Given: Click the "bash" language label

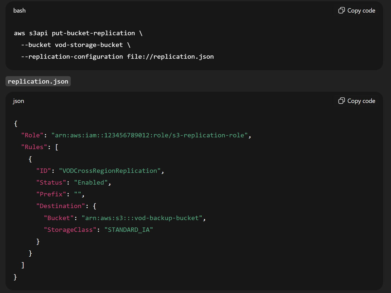Looking at the screenshot, I should point(19,11).
